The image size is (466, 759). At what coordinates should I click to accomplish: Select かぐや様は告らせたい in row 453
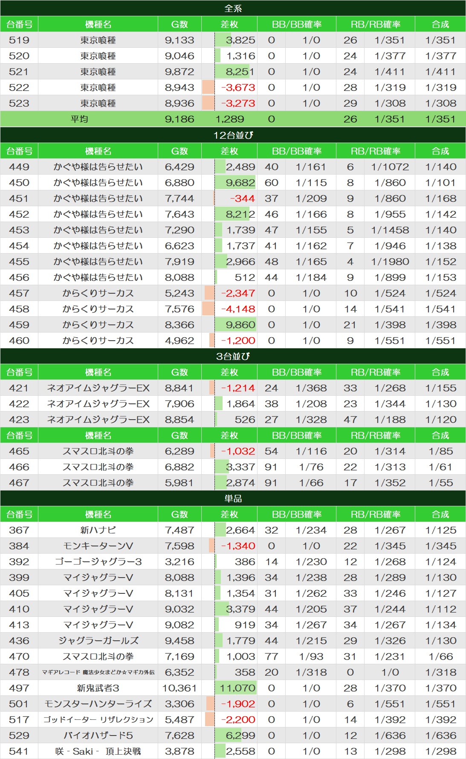coord(98,230)
